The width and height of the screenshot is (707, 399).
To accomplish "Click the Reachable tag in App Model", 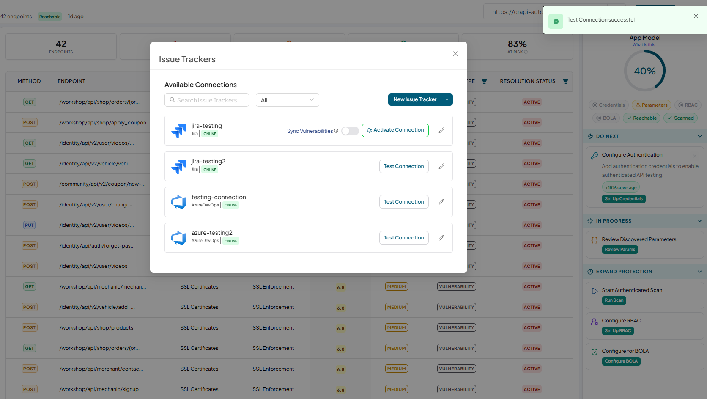I will coord(642,118).
